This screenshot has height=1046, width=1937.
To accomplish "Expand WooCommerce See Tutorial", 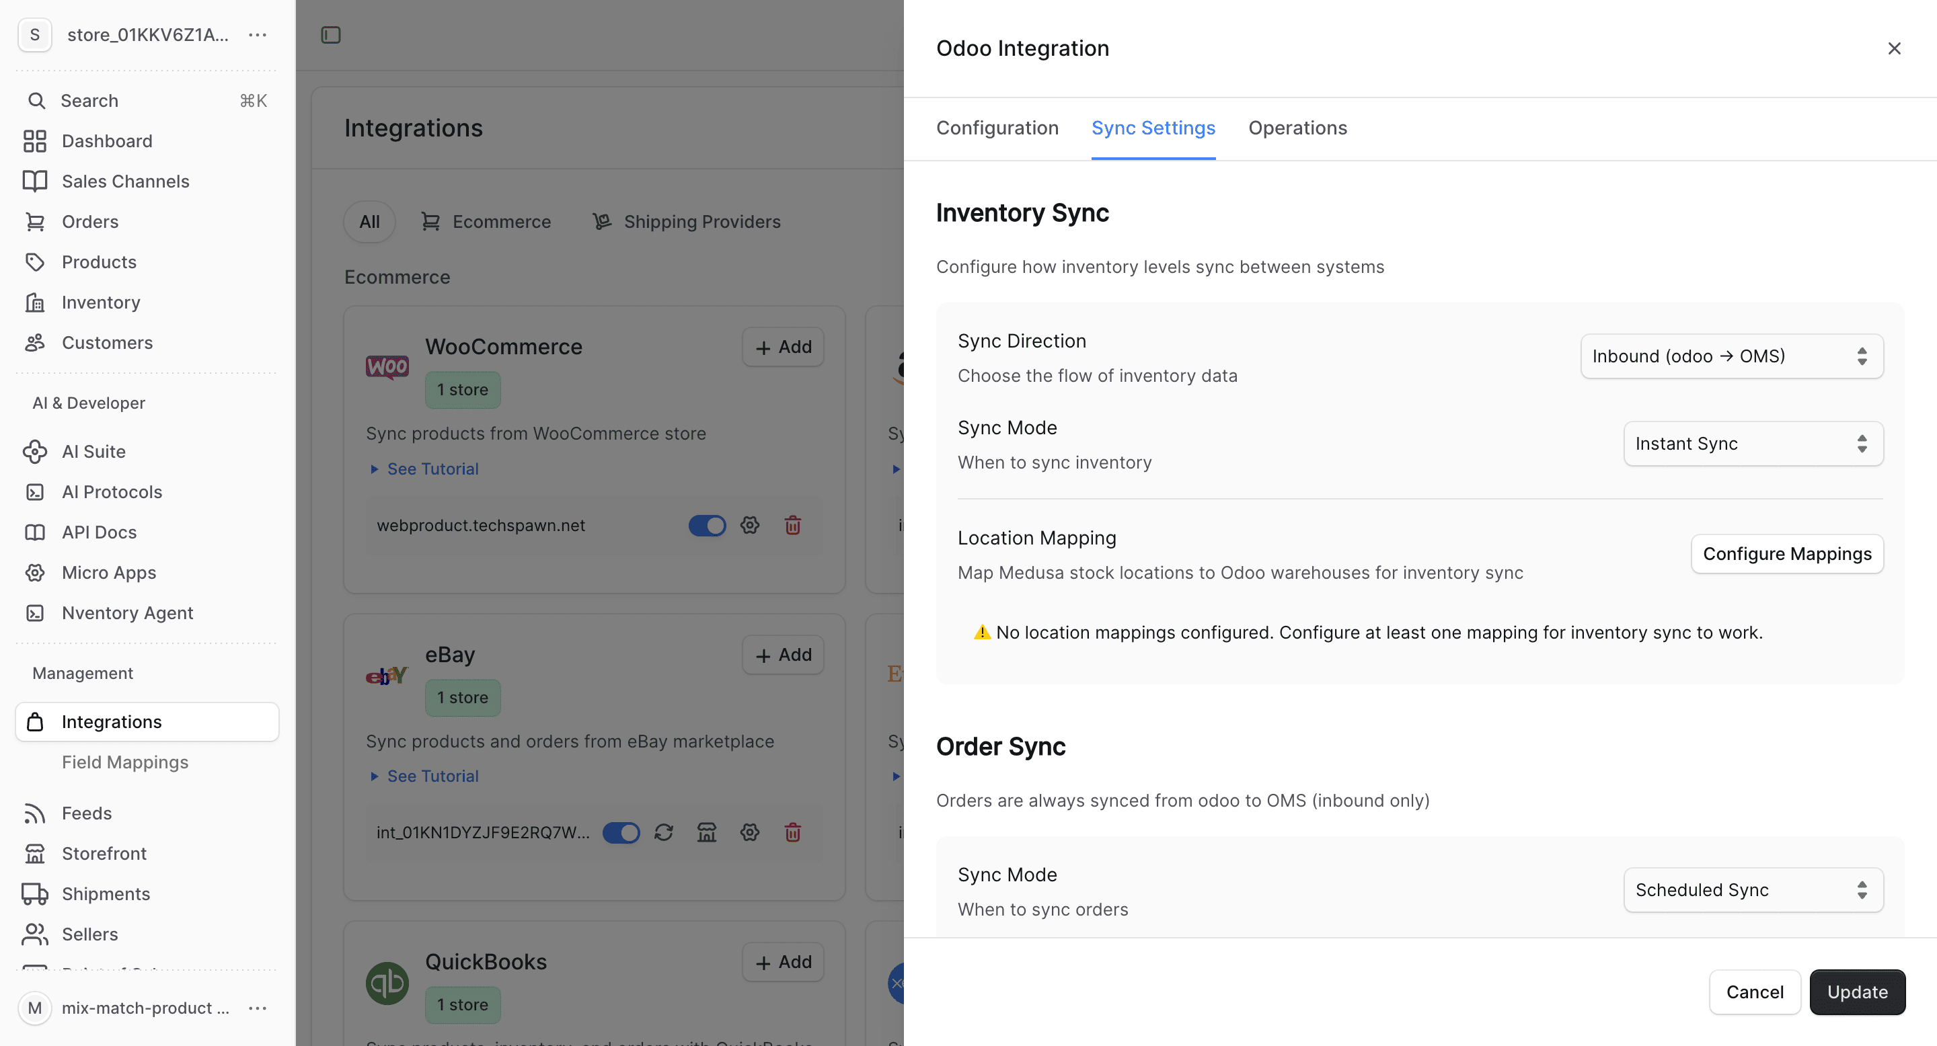I will [425, 469].
